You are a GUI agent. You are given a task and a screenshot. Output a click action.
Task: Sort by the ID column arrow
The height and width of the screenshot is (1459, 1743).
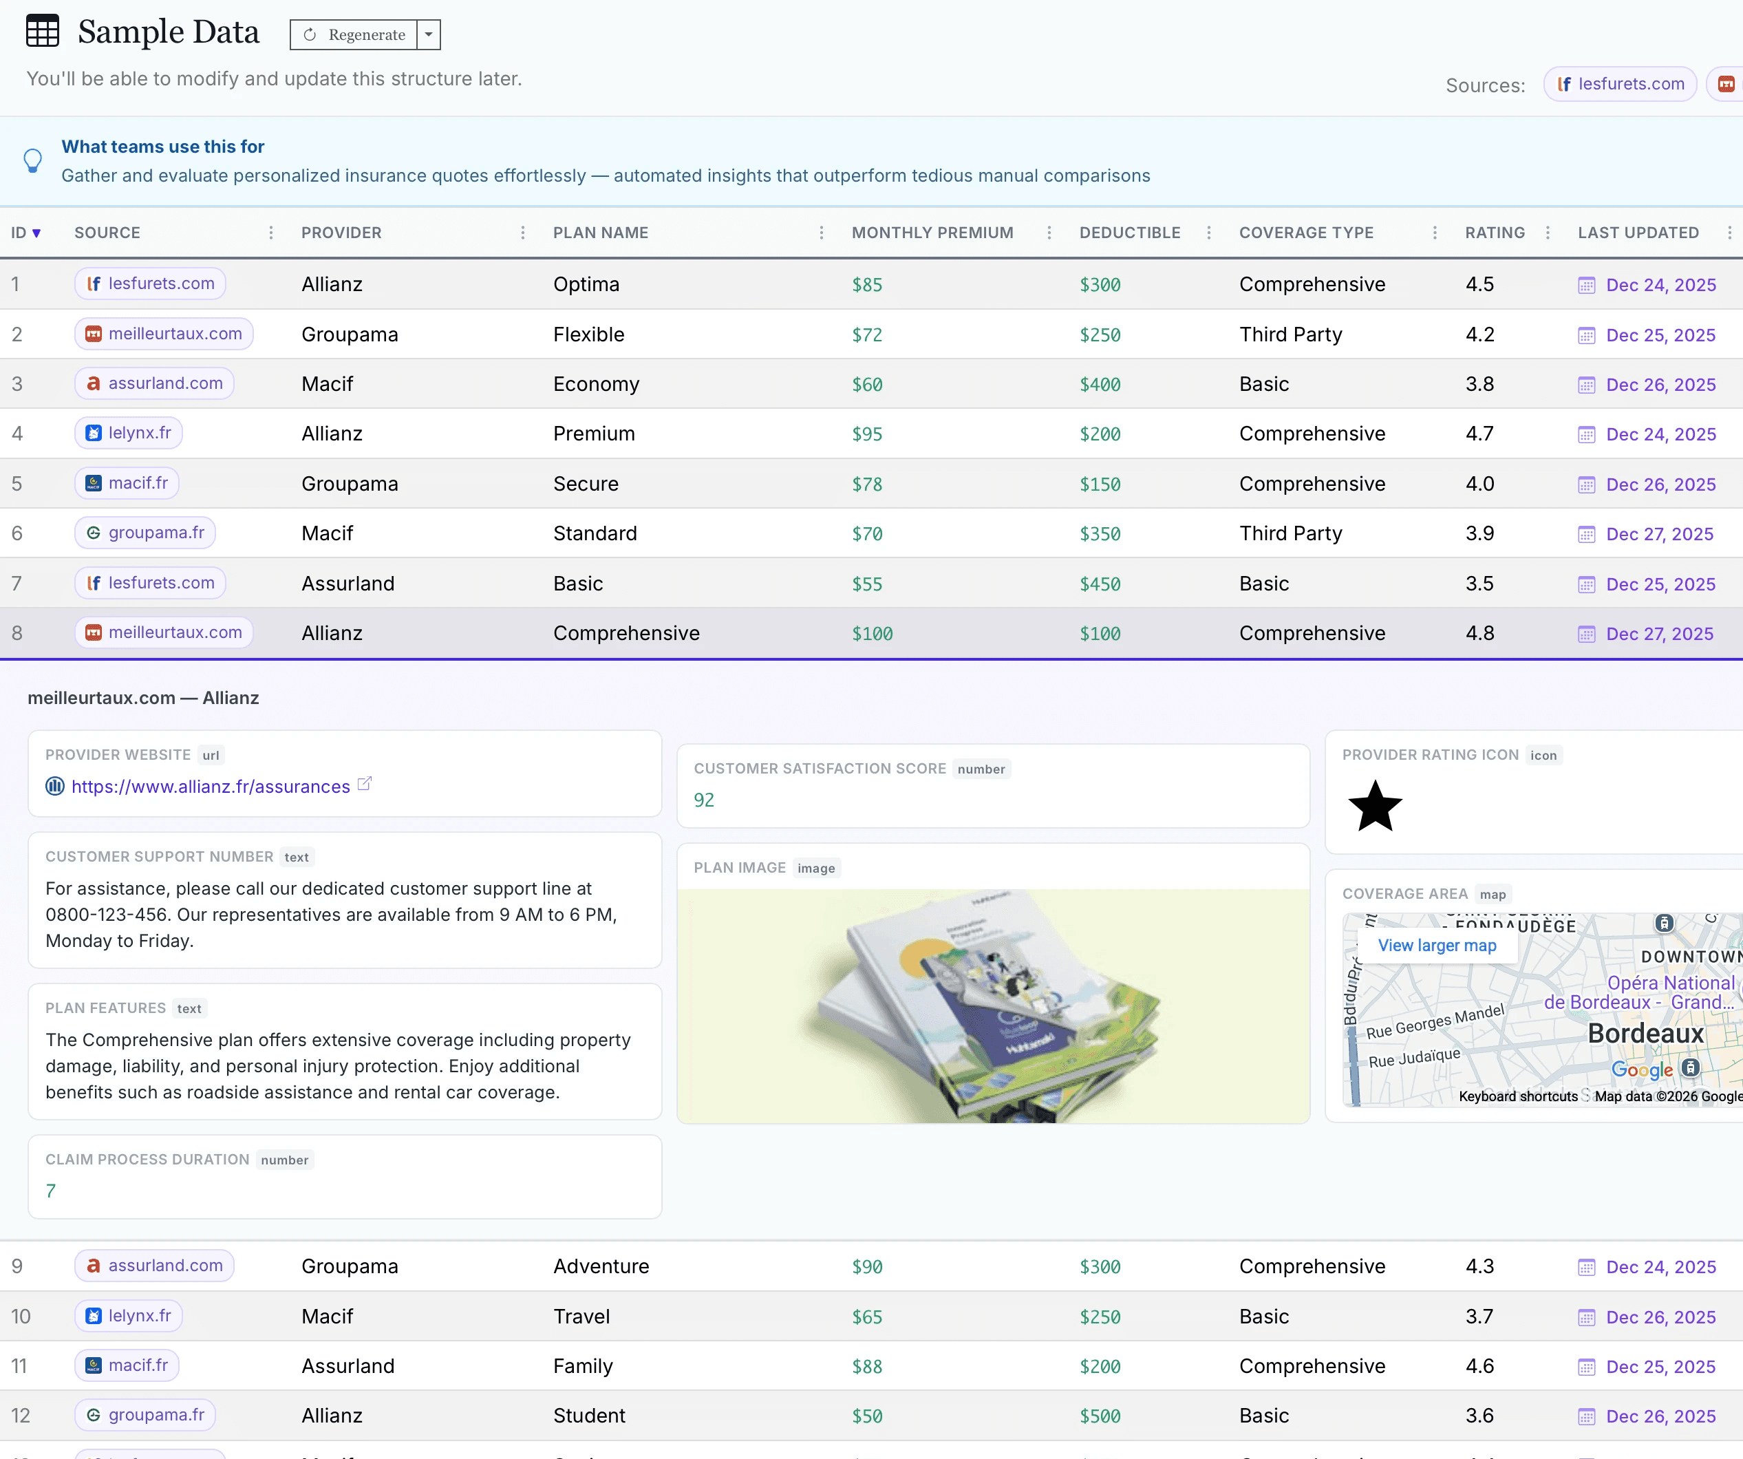36,233
